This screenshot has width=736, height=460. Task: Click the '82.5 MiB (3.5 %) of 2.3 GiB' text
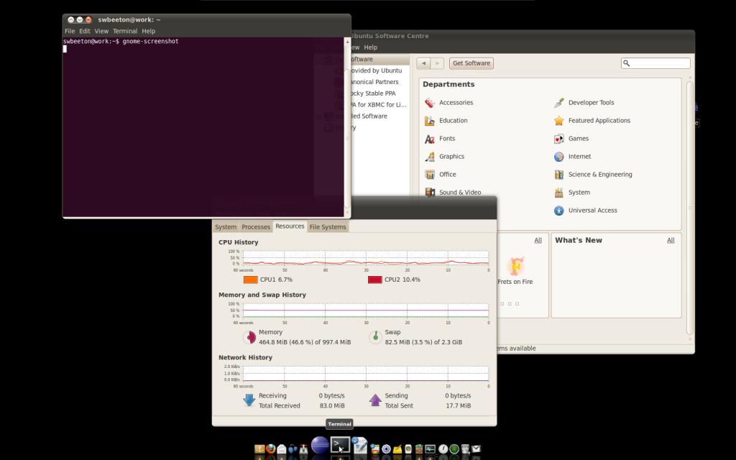tap(423, 342)
